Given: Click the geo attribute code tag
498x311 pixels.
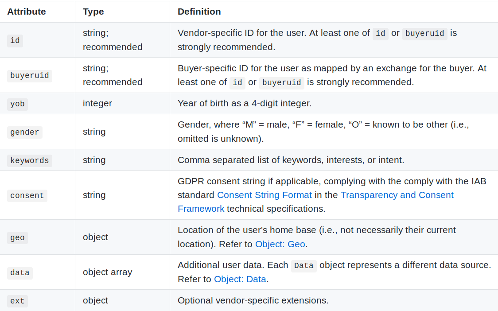Looking at the screenshot, I should [17, 237].
